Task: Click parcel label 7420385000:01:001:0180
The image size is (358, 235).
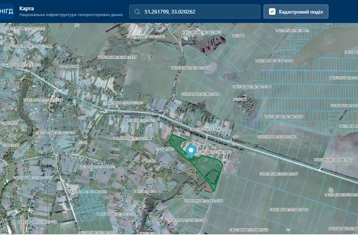Action: coord(33,46)
